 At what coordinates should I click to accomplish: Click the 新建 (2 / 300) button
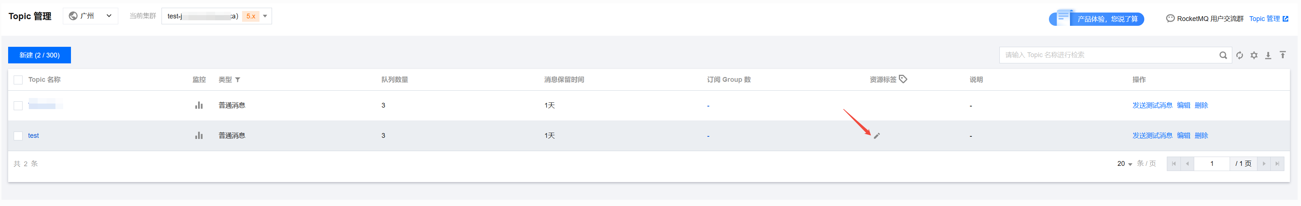pos(40,55)
